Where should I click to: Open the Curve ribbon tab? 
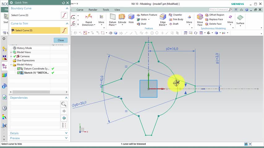tap(80, 10)
